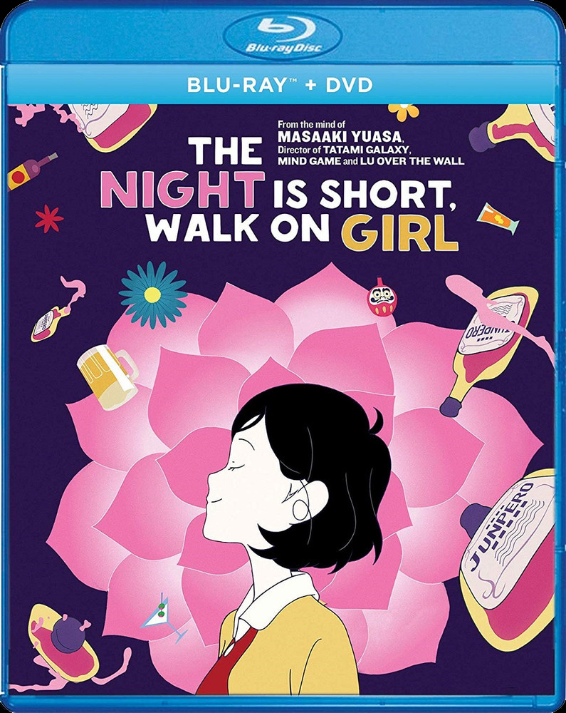The width and height of the screenshot is (566, 713).
Task: Click the blue daisy flower
Action: pyautogui.click(x=153, y=294)
